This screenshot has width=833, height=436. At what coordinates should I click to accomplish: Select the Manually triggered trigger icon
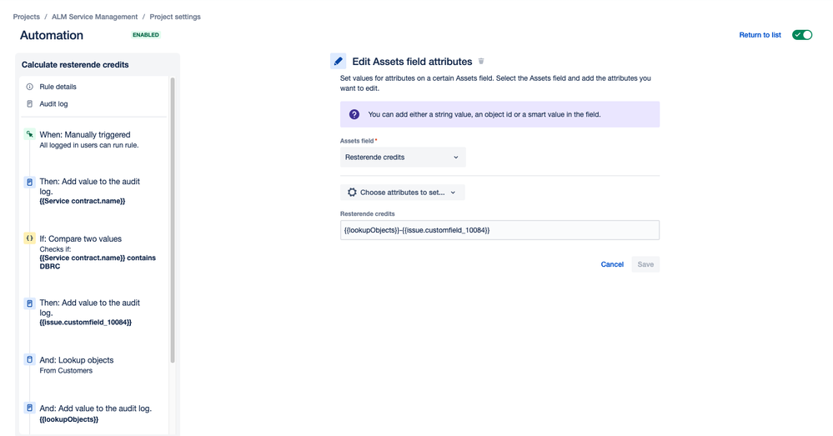tap(30, 134)
